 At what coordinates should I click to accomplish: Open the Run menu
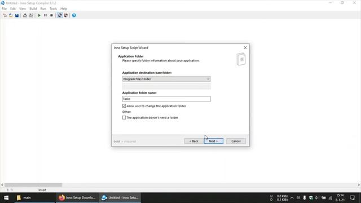point(43,9)
